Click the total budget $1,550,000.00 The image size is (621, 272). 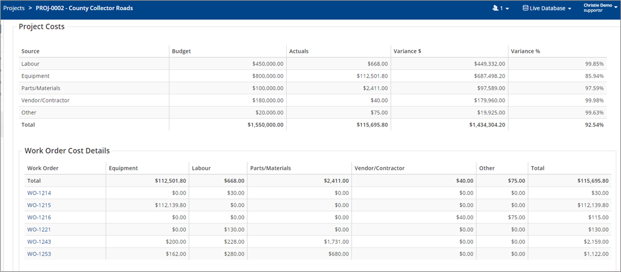click(x=265, y=125)
